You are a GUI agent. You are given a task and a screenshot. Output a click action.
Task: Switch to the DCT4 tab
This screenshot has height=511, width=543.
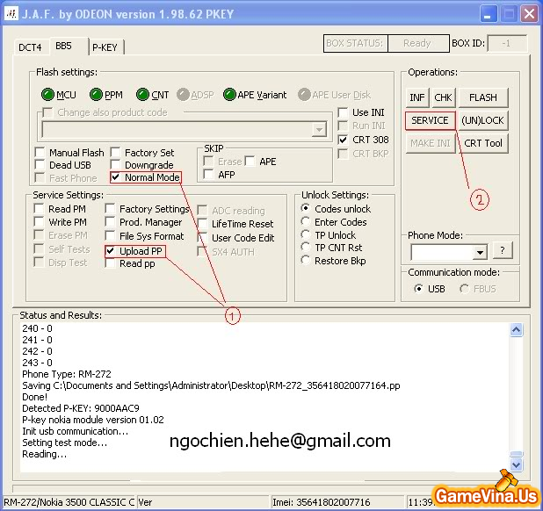click(x=30, y=47)
